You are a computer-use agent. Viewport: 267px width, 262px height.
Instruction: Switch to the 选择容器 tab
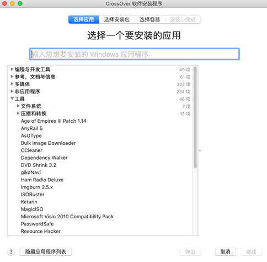[x=149, y=19]
